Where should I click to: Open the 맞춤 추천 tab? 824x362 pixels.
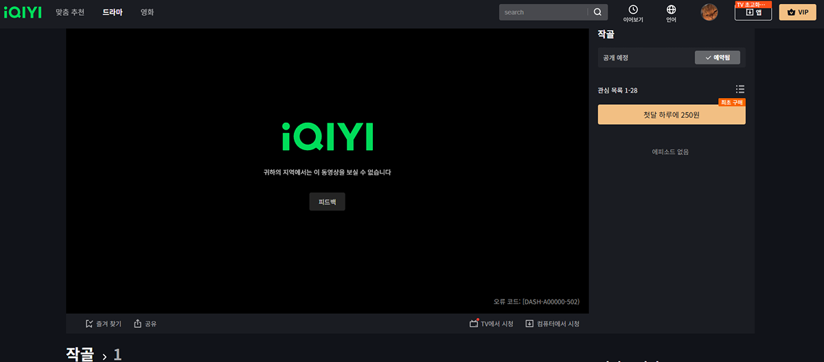pos(70,12)
